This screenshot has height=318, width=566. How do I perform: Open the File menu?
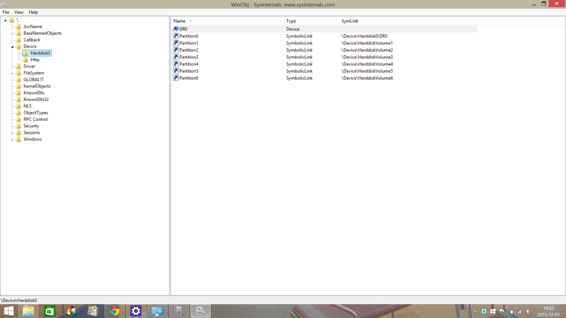pyautogui.click(x=6, y=12)
